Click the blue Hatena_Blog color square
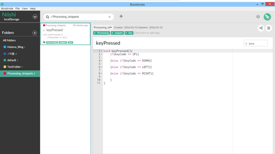Viewport: 275px width, 154px height. point(5,47)
